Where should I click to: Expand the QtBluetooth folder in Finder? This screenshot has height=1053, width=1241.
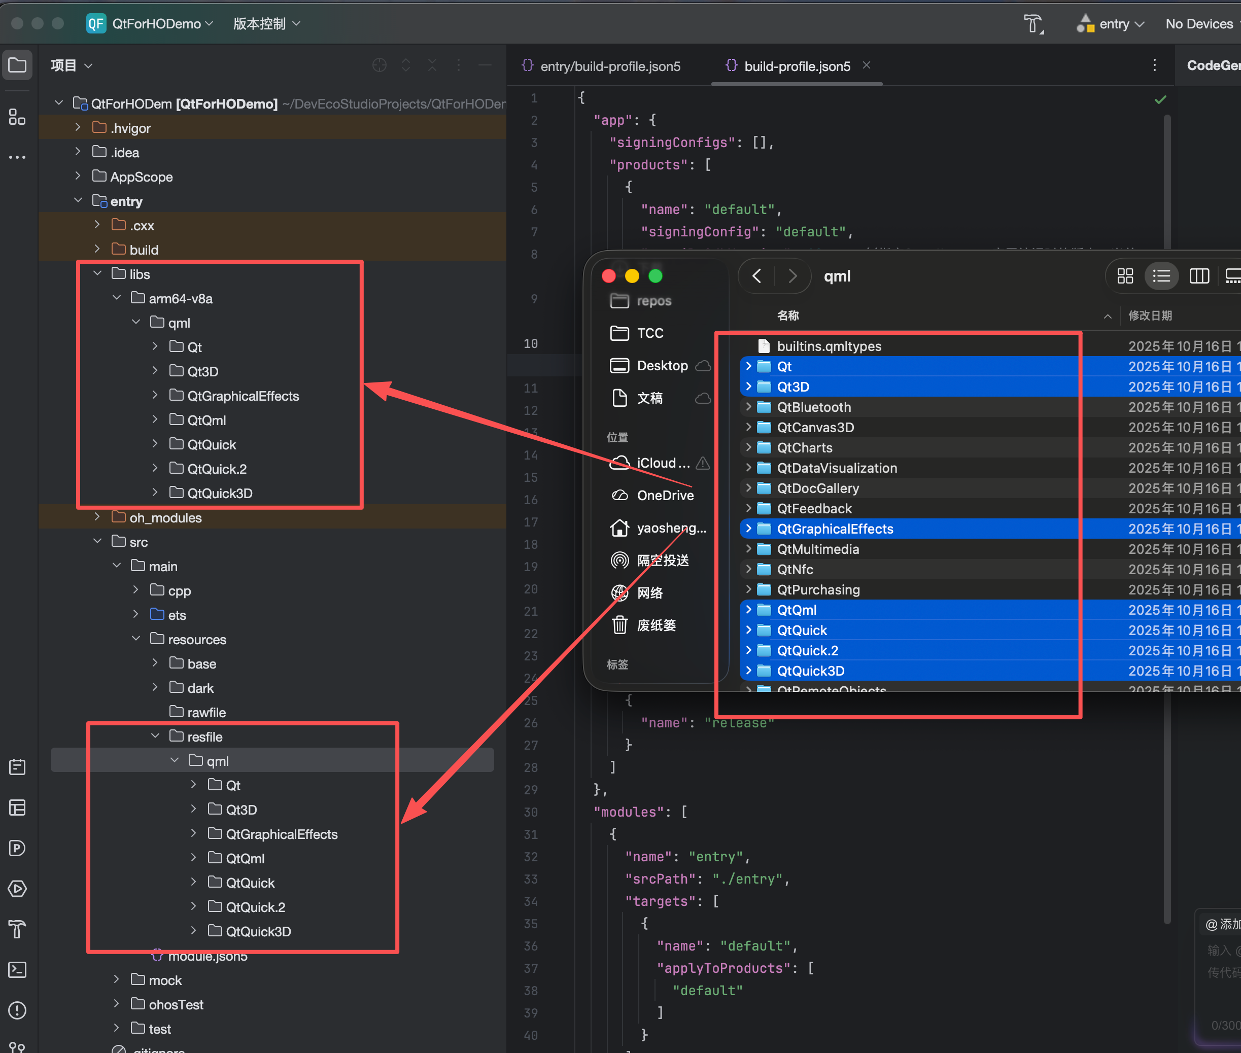point(748,407)
